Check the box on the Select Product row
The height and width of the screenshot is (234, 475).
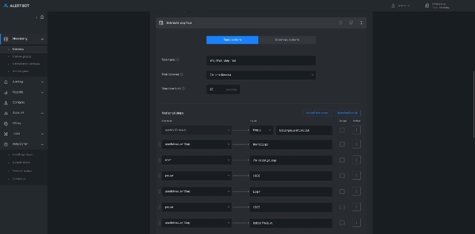pos(342,223)
